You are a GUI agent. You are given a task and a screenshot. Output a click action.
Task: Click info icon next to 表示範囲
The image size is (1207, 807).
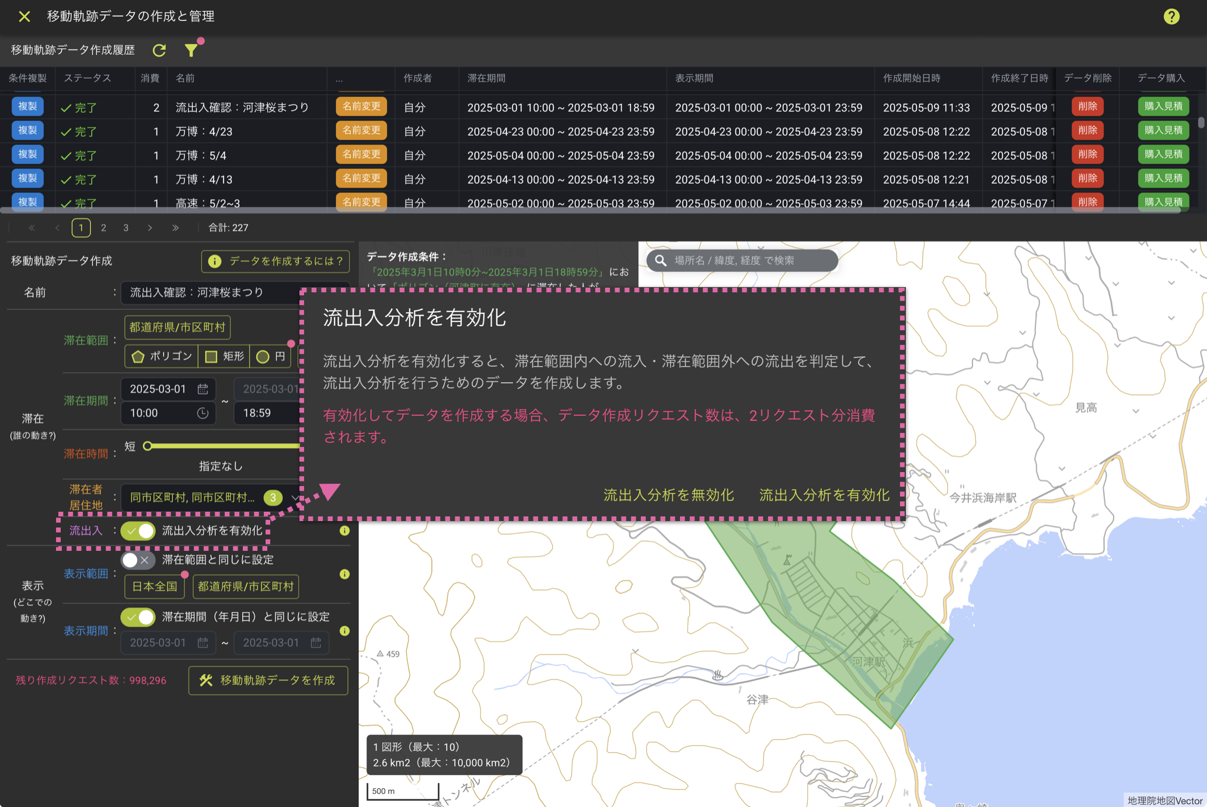click(x=344, y=574)
